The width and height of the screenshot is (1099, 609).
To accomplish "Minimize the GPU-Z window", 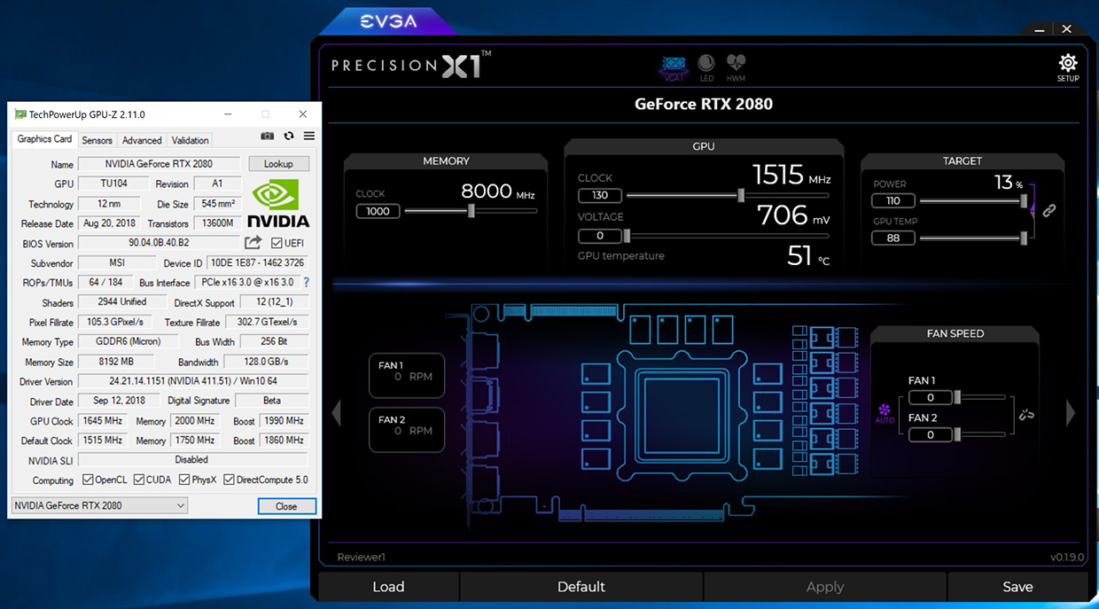I will tap(228, 114).
